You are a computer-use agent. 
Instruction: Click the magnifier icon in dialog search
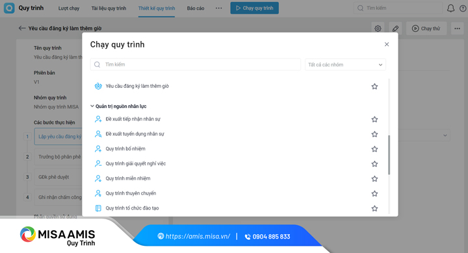point(97,64)
